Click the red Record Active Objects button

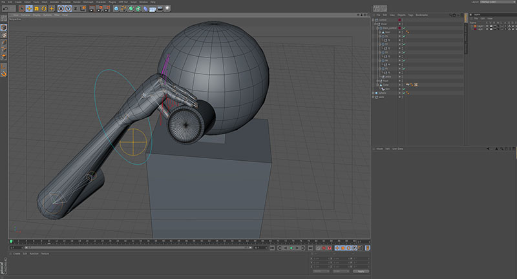tap(324, 248)
